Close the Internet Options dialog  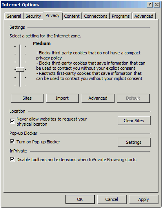(157, 5)
